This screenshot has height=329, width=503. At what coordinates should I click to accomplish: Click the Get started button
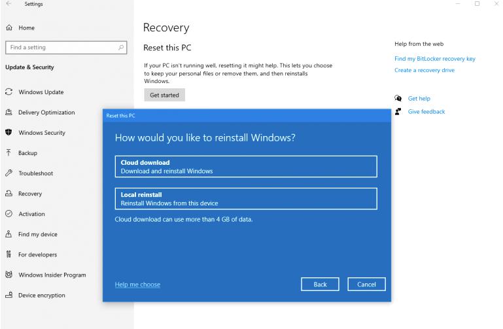[x=165, y=95]
